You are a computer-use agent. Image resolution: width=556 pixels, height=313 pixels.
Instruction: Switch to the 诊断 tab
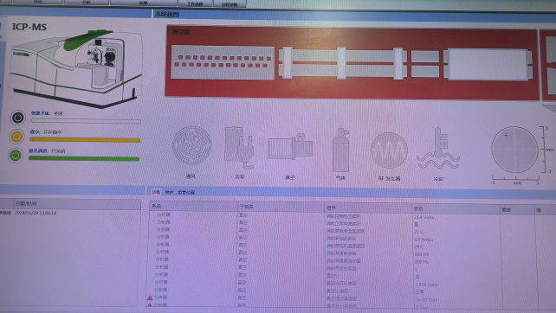point(156,192)
